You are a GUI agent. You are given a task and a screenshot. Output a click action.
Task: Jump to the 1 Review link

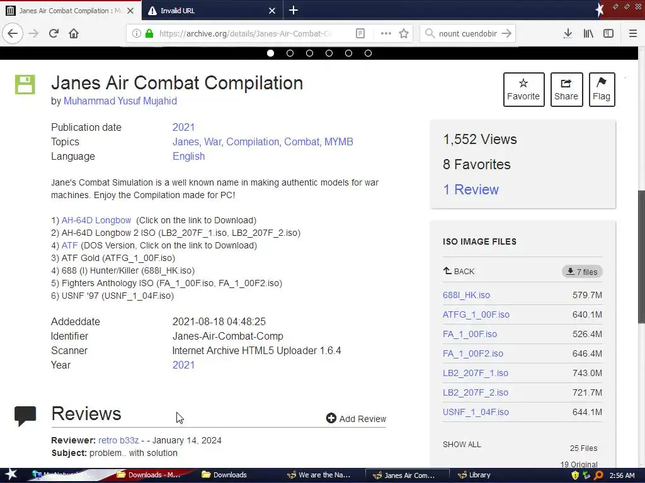pos(471,190)
